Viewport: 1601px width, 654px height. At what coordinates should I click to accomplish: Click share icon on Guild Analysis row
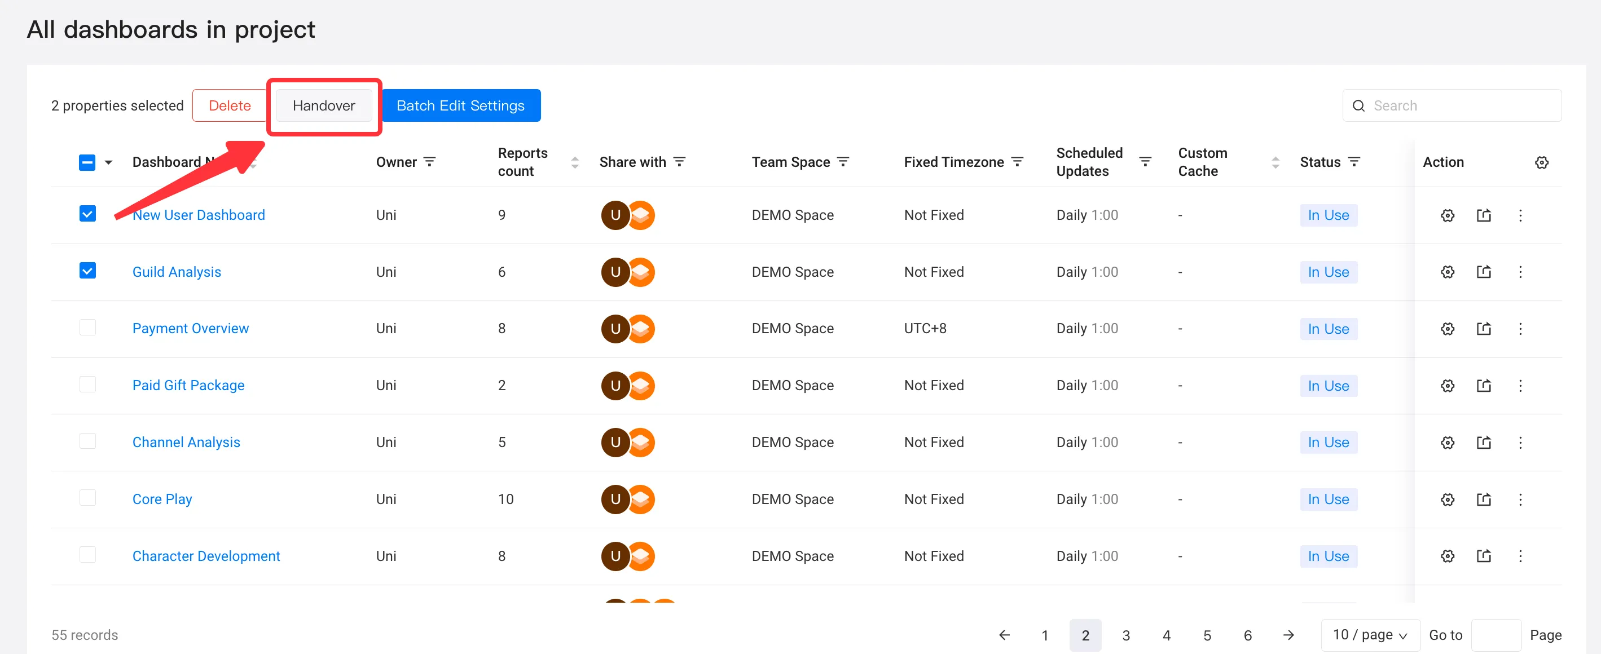click(x=1483, y=272)
